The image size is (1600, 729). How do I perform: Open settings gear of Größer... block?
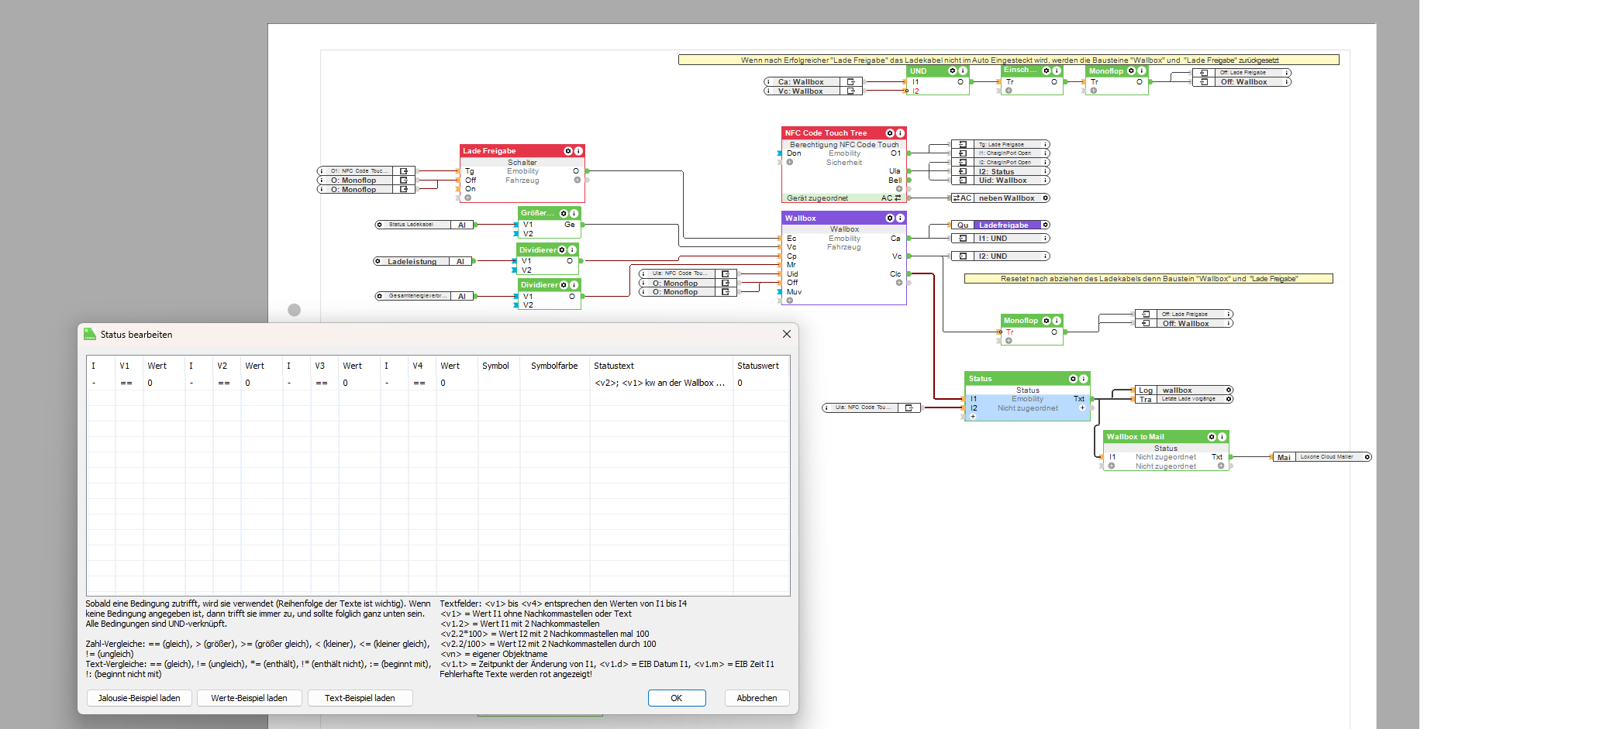[564, 213]
